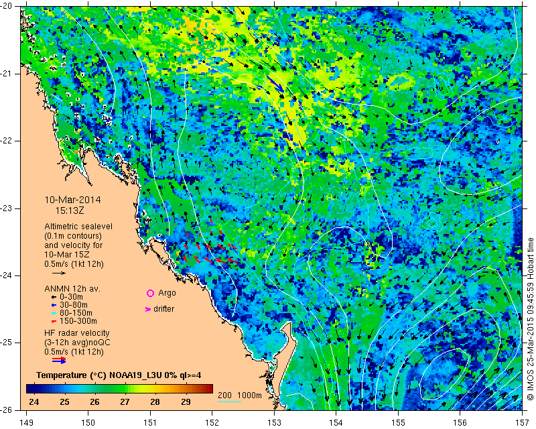This screenshot has height=429, width=536.
Task: Click the temperature color bar at 29
Action: coord(186,389)
